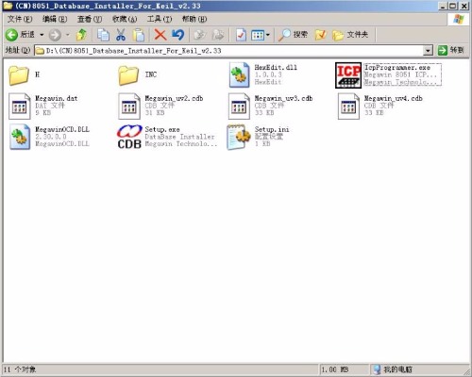This screenshot has height=377, width=472.
Task: Close the Explorer window
Action: (464, 6)
